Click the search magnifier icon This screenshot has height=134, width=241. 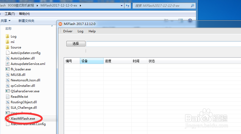click(x=192, y=6)
